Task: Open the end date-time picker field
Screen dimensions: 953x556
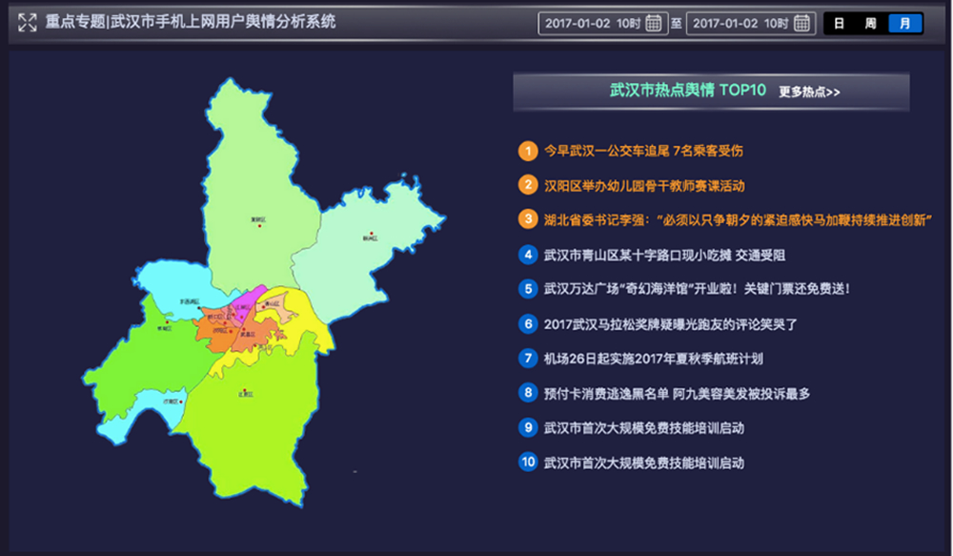Action: point(739,23)
